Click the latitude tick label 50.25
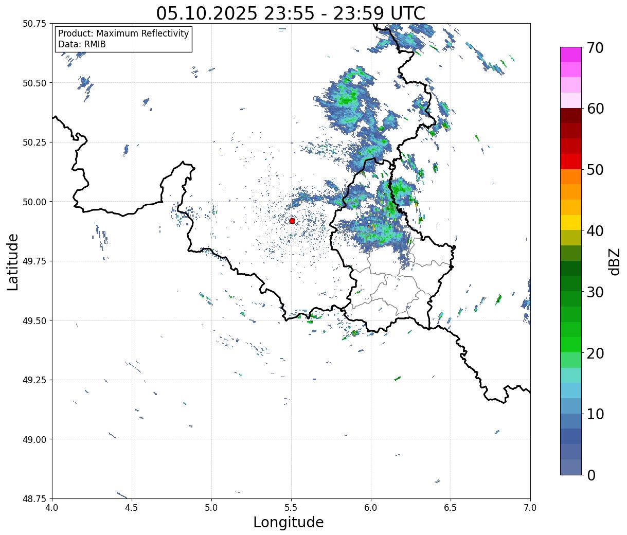The image size is (627, 535). (34, 142)
